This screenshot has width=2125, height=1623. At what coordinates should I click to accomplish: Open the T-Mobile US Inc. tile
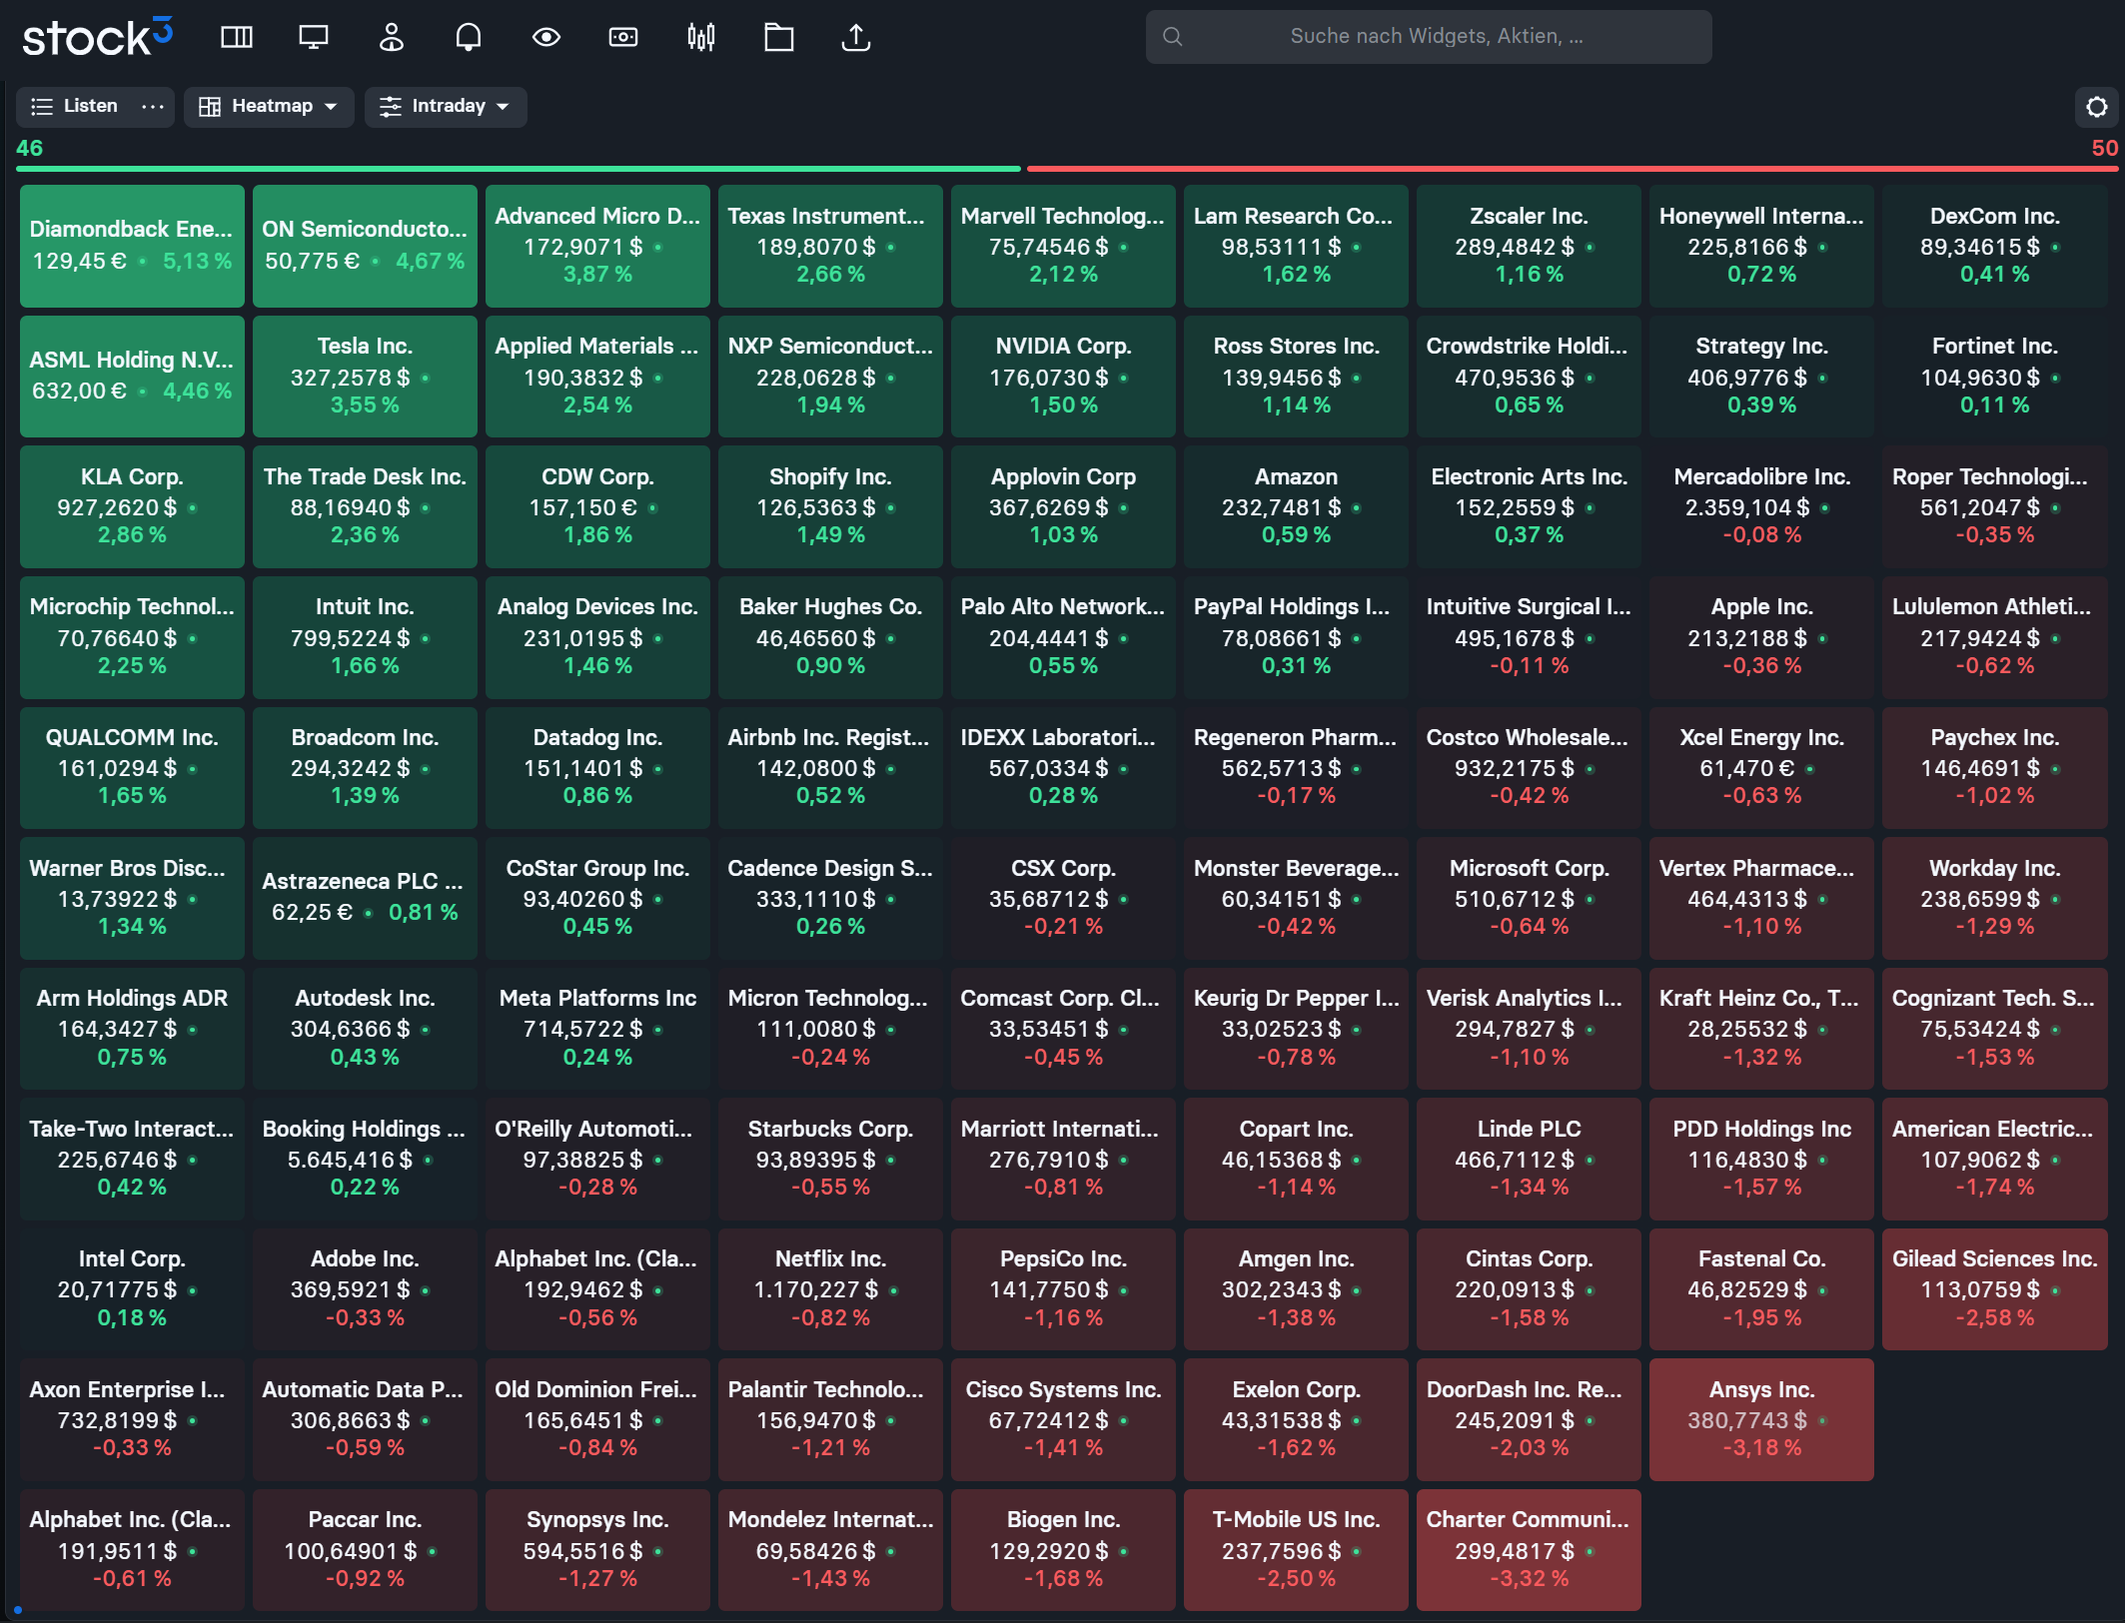[x=1296, y=1550]
